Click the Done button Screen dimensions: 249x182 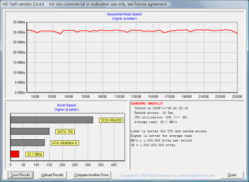(x=232, y=175)
